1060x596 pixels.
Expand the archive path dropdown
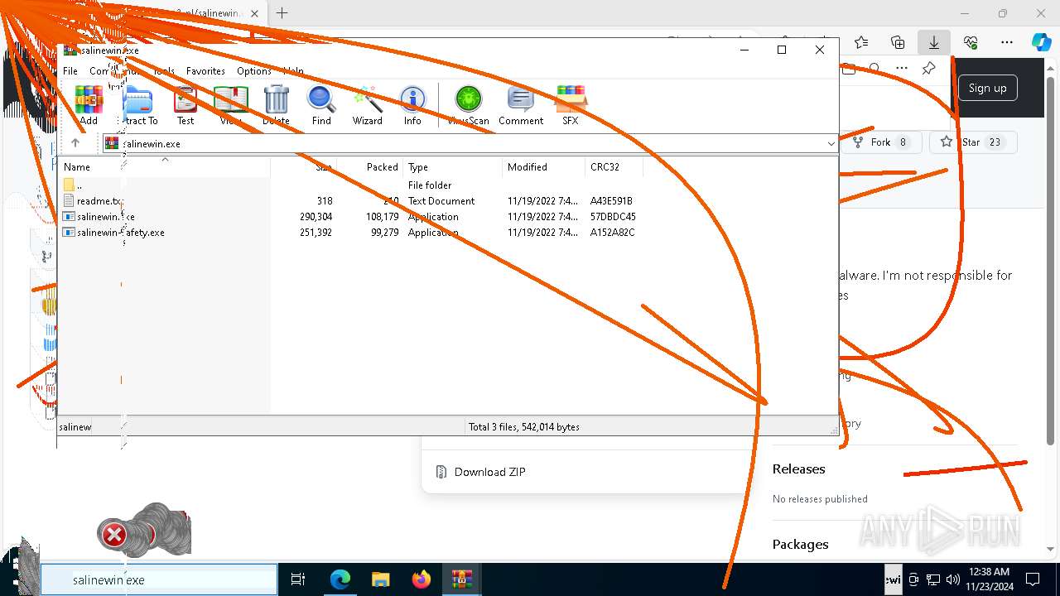click(831, 143)
